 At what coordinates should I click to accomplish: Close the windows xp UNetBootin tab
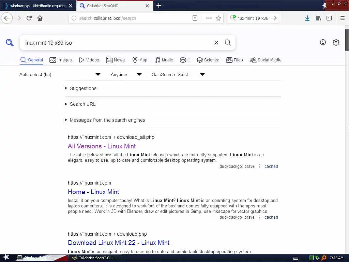71,6
